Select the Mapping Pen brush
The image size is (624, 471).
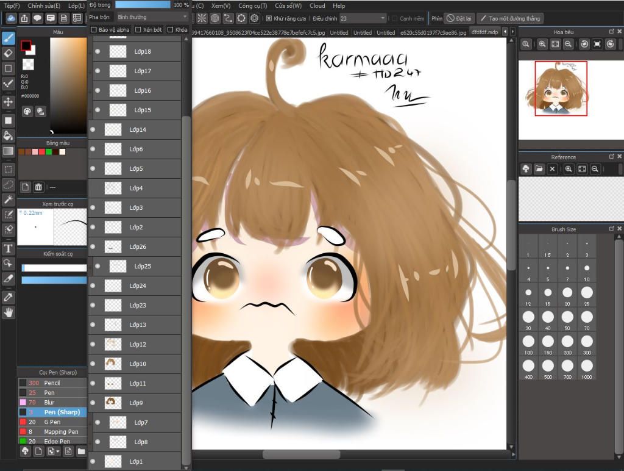(52, 431)
